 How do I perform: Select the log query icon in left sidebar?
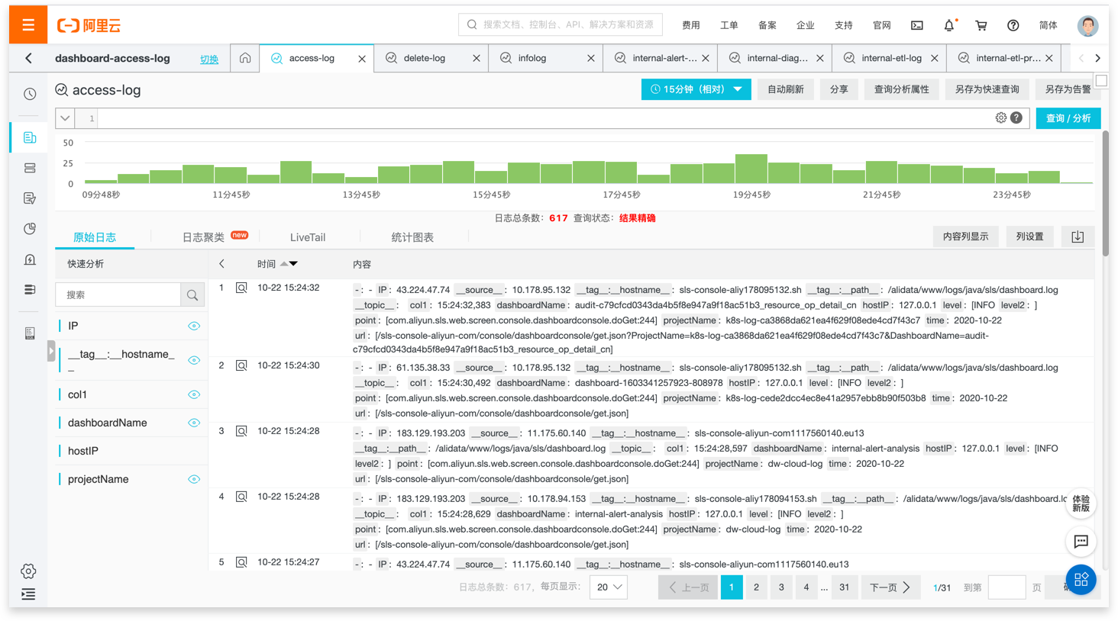pyautogui.click(x=30, y=137)
